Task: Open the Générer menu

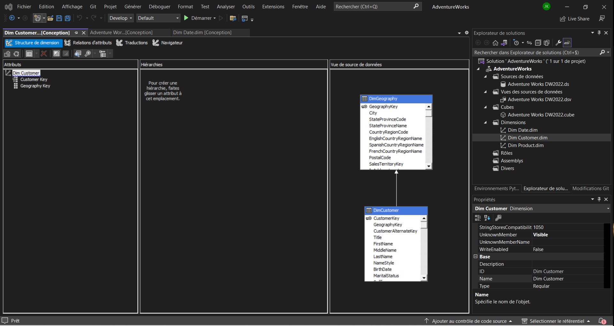Action: (x=133, y=7)
